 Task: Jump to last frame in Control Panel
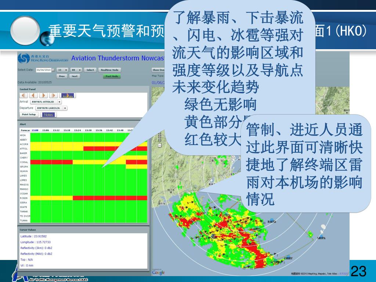coord(53,95)
